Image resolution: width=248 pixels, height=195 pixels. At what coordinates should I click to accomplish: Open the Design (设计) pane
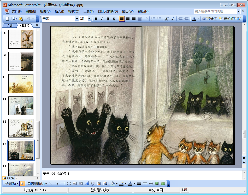tap(210, 19)
